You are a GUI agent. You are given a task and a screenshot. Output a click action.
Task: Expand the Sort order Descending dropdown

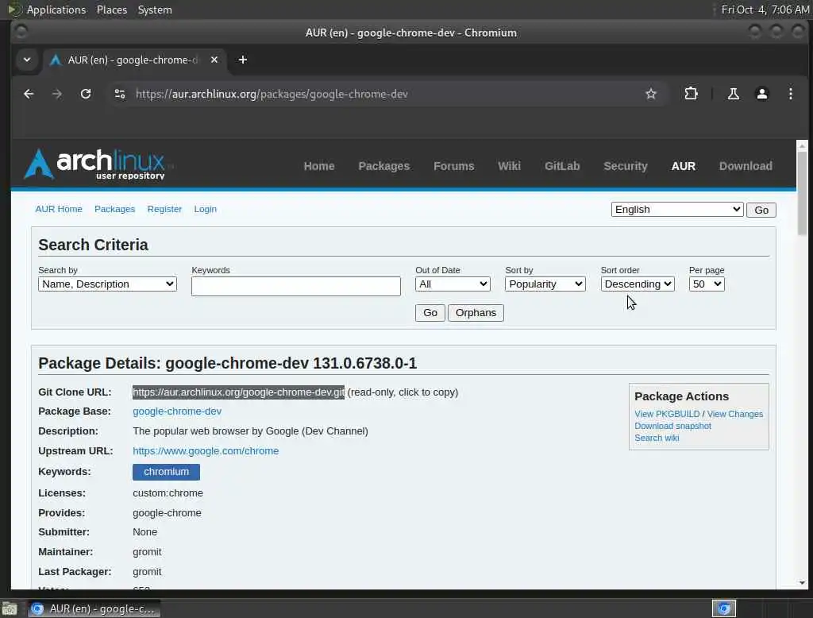tap(638, 284)
